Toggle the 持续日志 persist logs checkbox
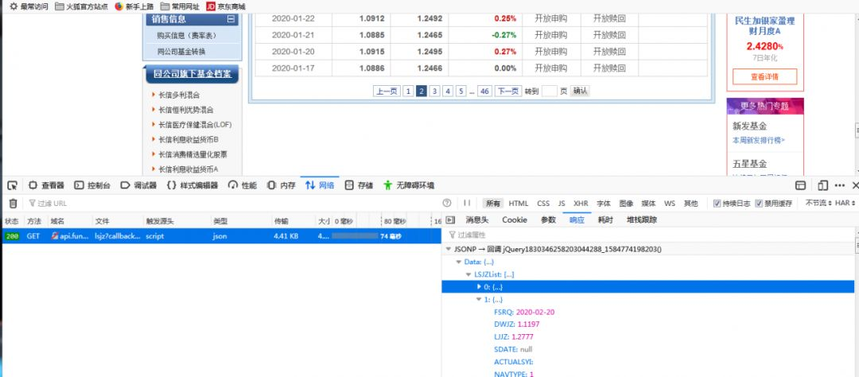 pyautogui.click(x=717, y=204)
